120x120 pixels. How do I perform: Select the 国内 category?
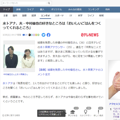[x=15, y=16]
